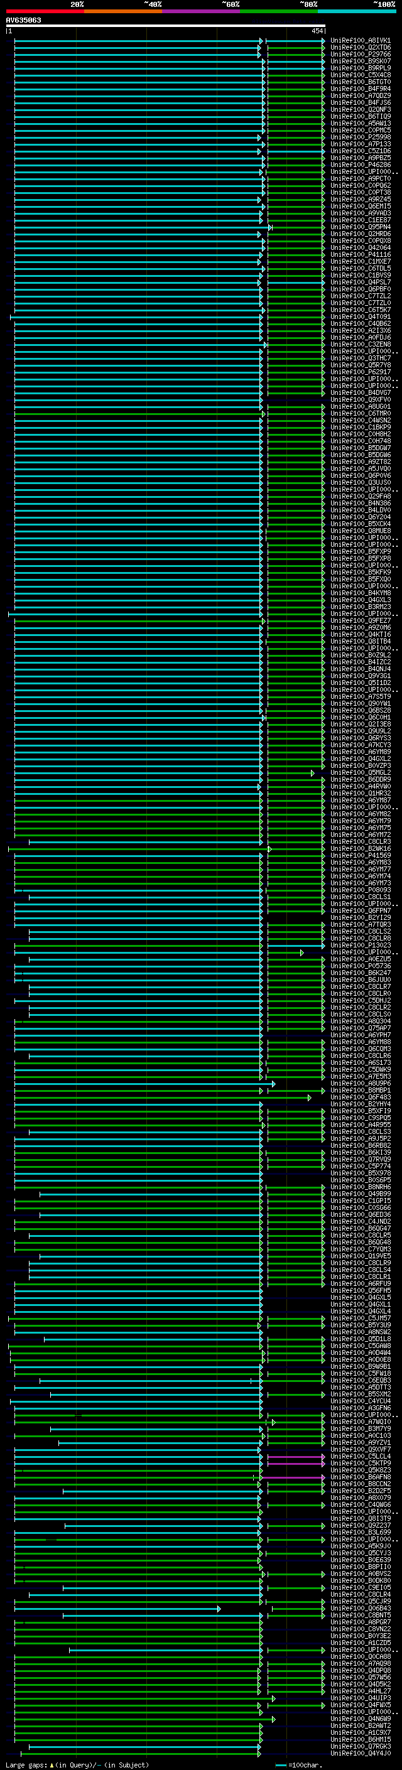The width and height of the screenshot is (402, 1770).
Task: Select hit UniRef100_C5LCL4
Action: click(x=360, y=1456)
